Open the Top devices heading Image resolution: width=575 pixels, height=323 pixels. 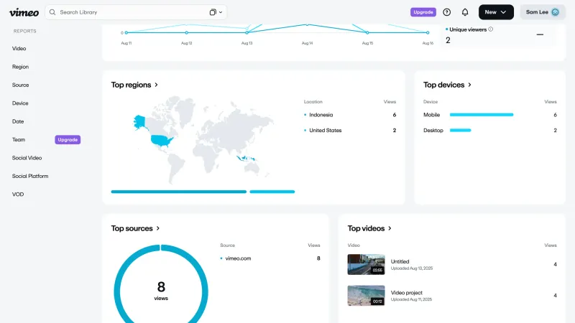click(443, 85)
